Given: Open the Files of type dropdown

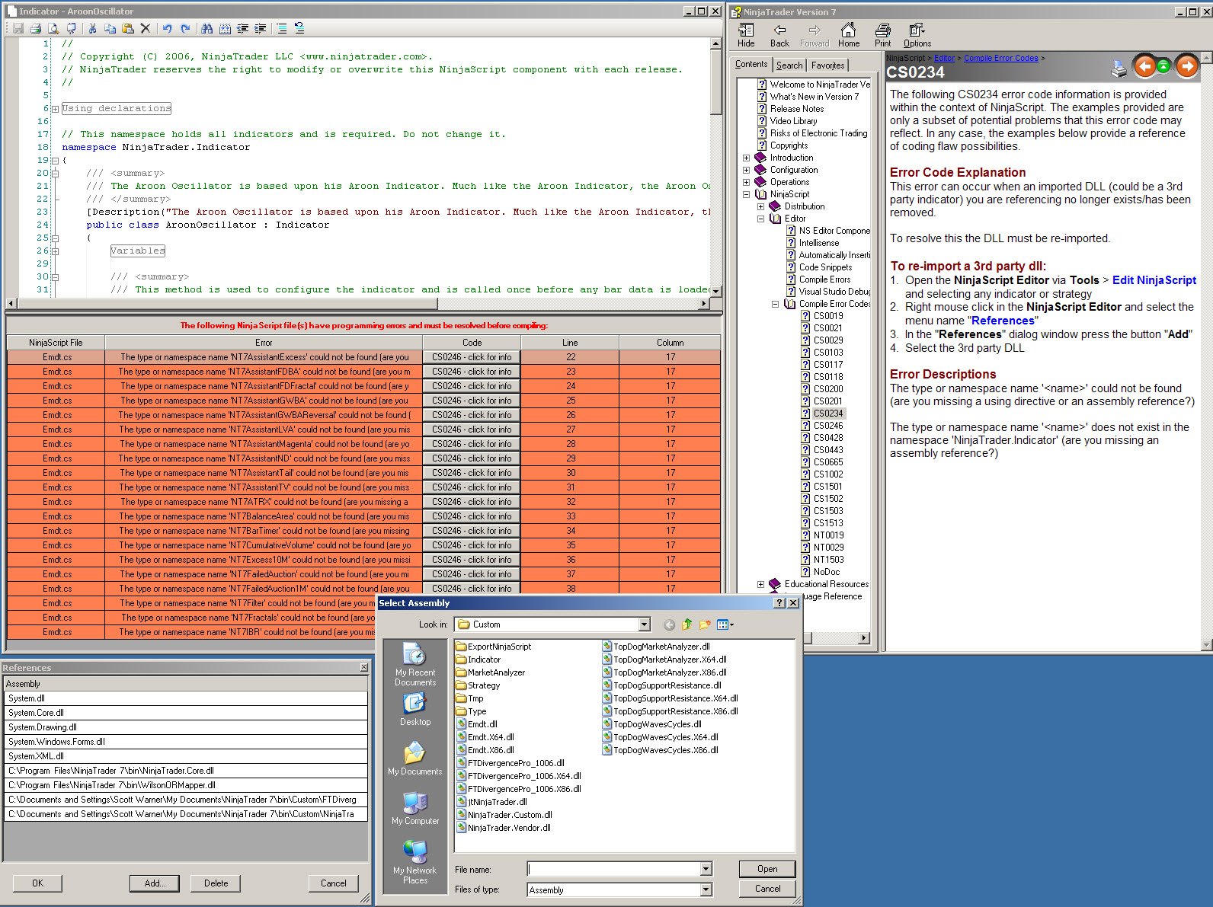Looking at the screenshot, I should pyautogui.click(x=706, y=889).
